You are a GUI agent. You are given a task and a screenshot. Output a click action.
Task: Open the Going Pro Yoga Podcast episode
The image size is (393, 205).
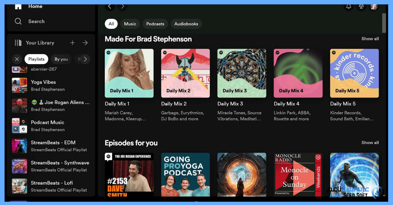tap(185, 175)
